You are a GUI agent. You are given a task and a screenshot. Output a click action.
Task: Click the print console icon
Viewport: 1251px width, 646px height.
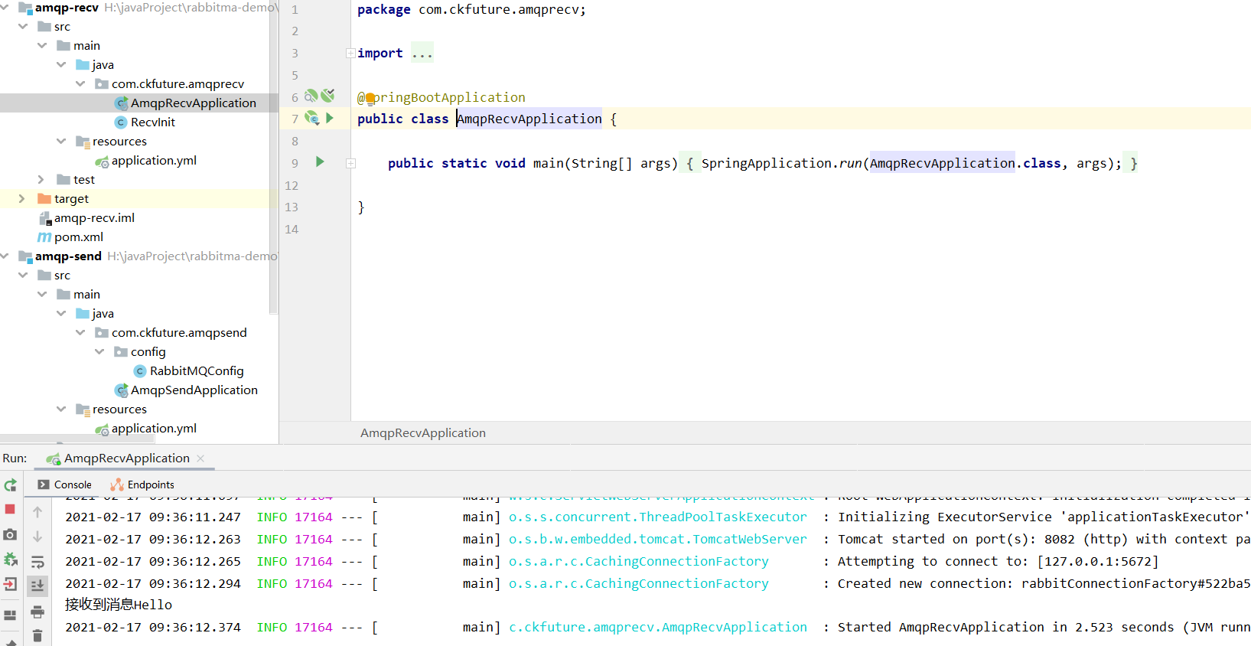tap(37, 612)
